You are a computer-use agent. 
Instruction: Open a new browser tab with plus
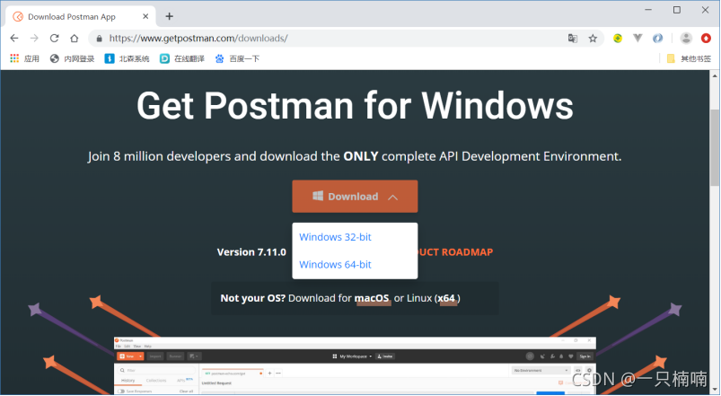pyautogui.click(x=169, y=16)
